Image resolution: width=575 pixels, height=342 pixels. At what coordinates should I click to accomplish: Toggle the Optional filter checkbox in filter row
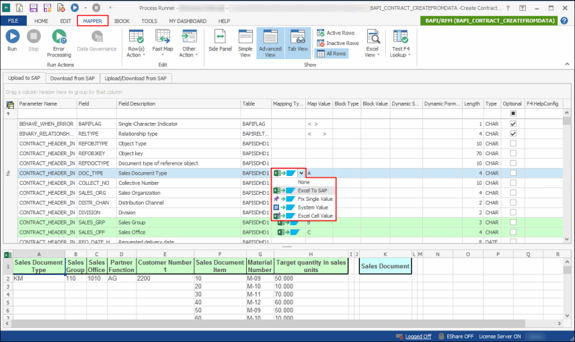click(x=513, y=114)
